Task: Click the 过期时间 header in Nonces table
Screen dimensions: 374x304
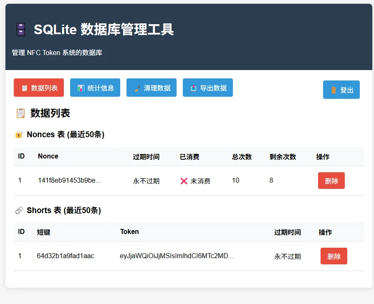Action: [146, 157]
